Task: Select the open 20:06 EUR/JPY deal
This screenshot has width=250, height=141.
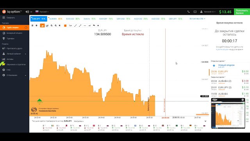Action: (229, 72)
